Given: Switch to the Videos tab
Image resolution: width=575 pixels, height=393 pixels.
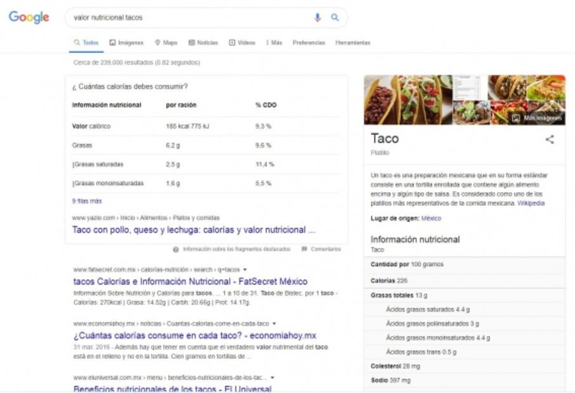Looking at the screenshot, I should [242, 42].
